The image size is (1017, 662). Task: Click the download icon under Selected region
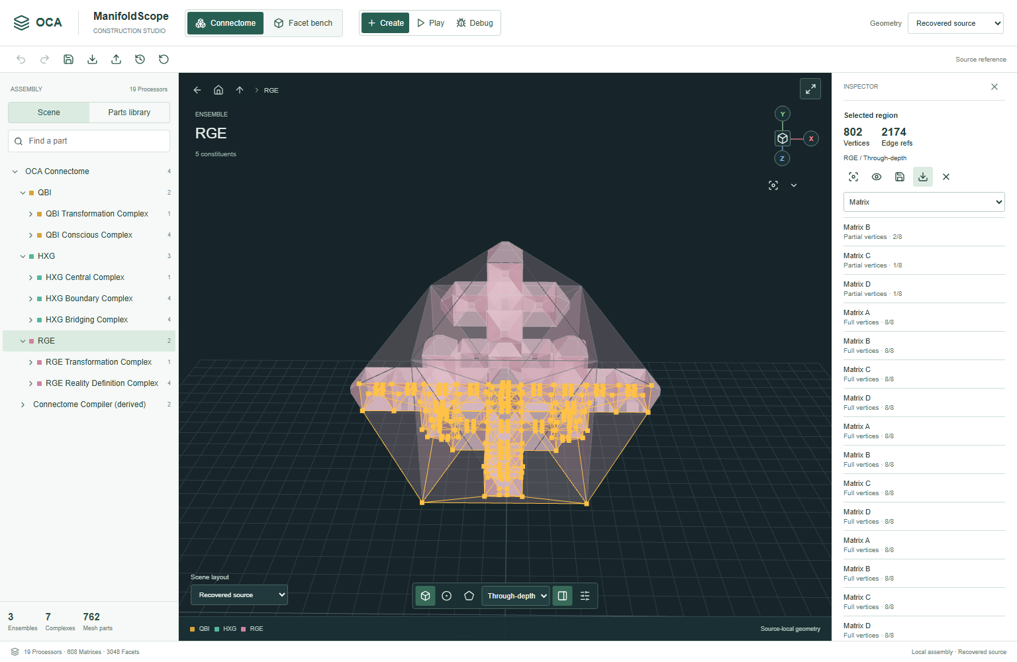pyautogui.click(x=923, y=177)
